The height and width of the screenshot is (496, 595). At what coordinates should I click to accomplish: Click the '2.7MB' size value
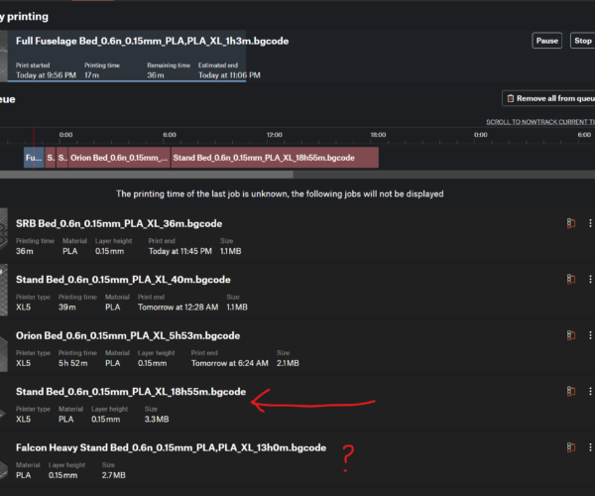pos(113,475)
